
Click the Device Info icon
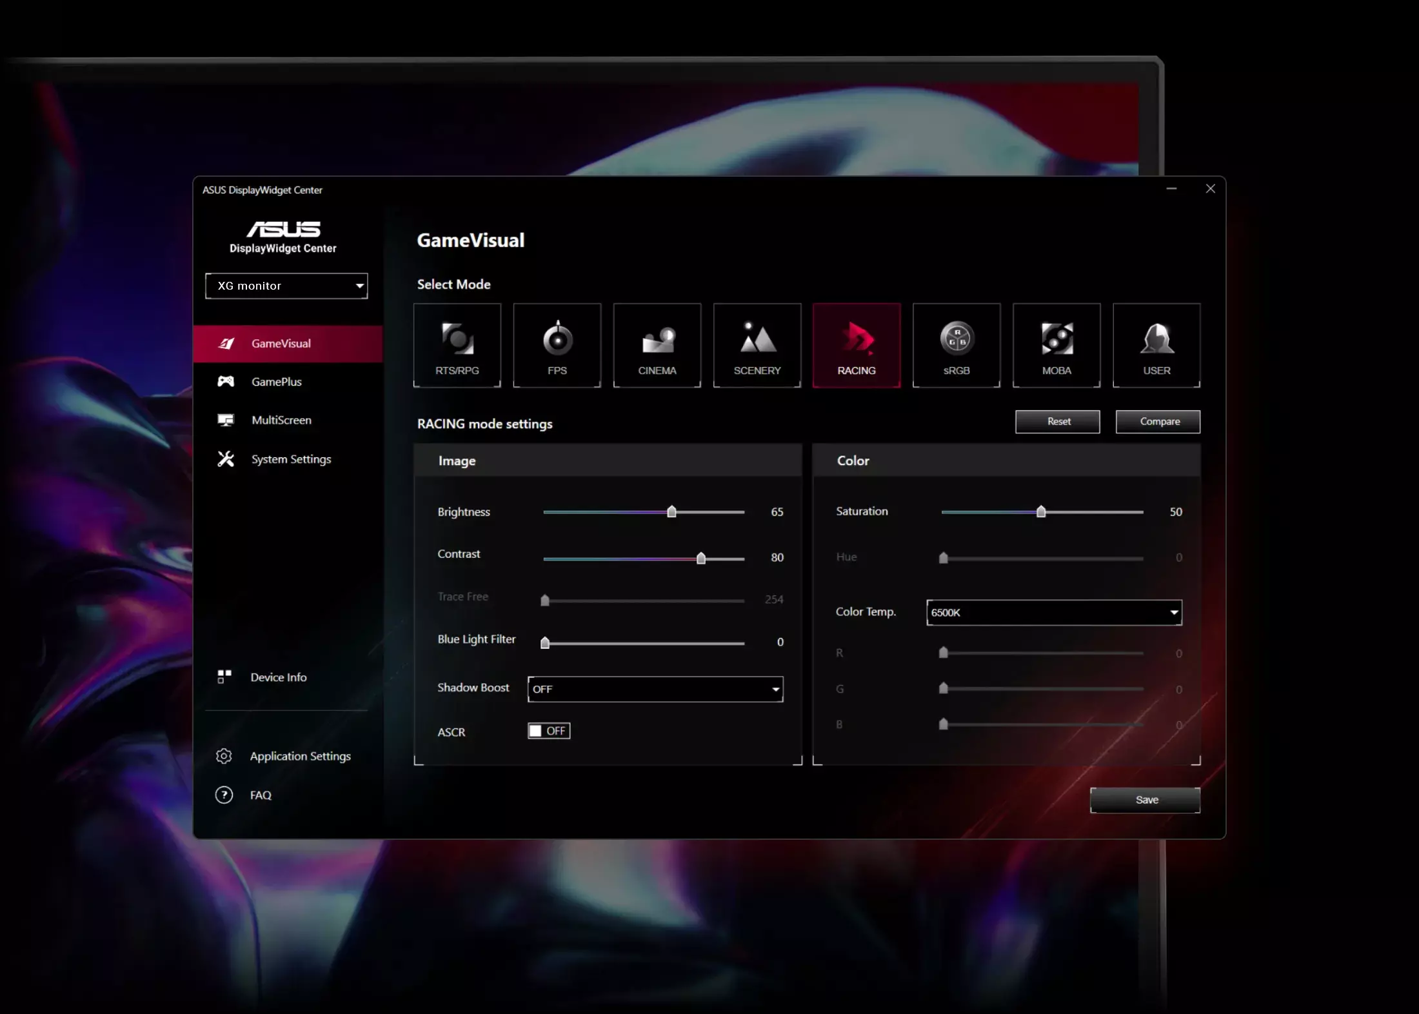tap(224, 677)
